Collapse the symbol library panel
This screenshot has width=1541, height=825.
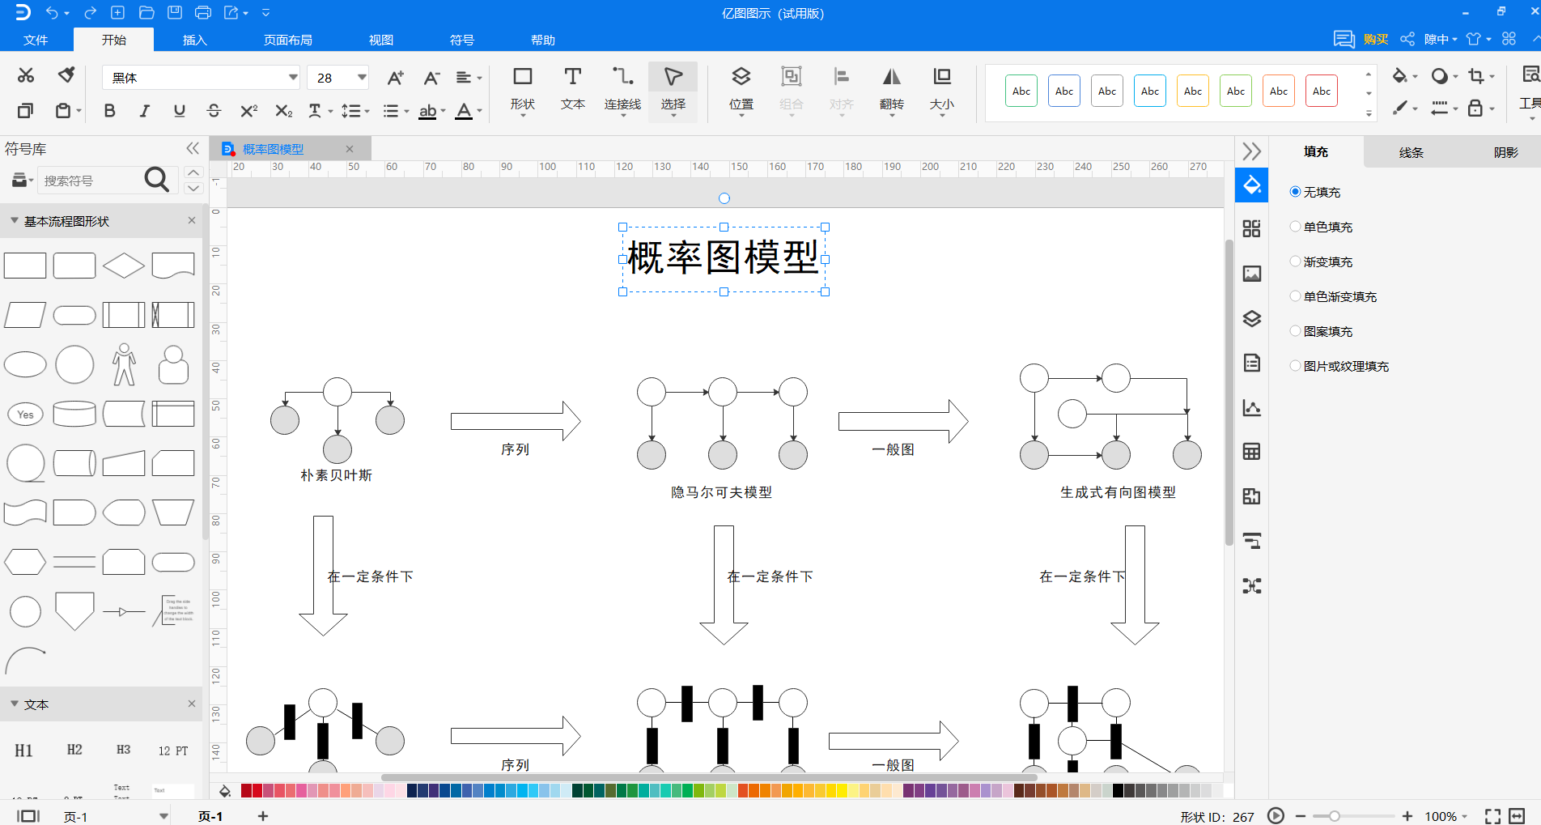click(x=192, y=148)
